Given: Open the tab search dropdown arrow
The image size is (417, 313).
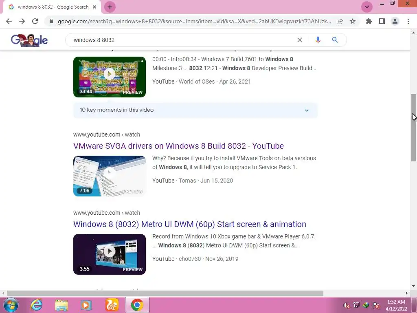Looking at the screenshot, I should [367, 7].
